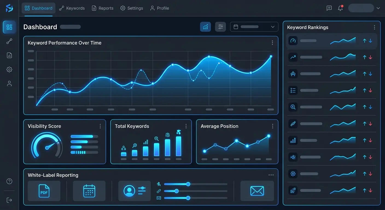This screenshot has height=210, width=385.
Task: Click the PDF export button
Action: tap(44, 191)
